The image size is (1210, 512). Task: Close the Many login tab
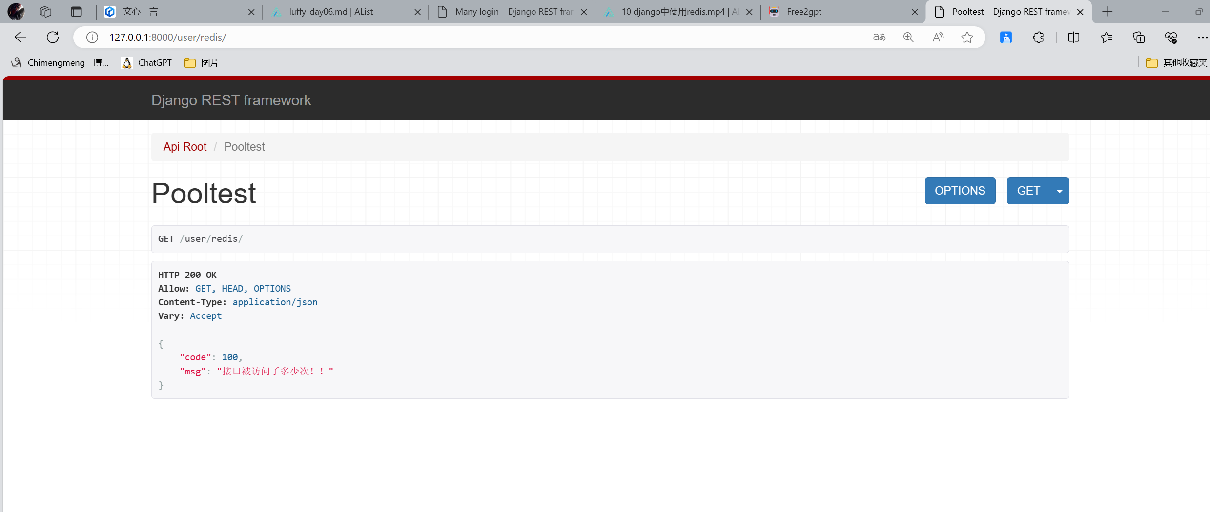(x=584, y=12)
